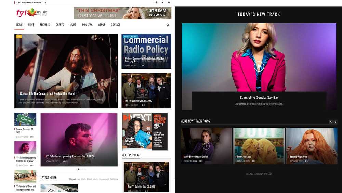
Task: Filter latest news by Media
Action: coord(83,179)
